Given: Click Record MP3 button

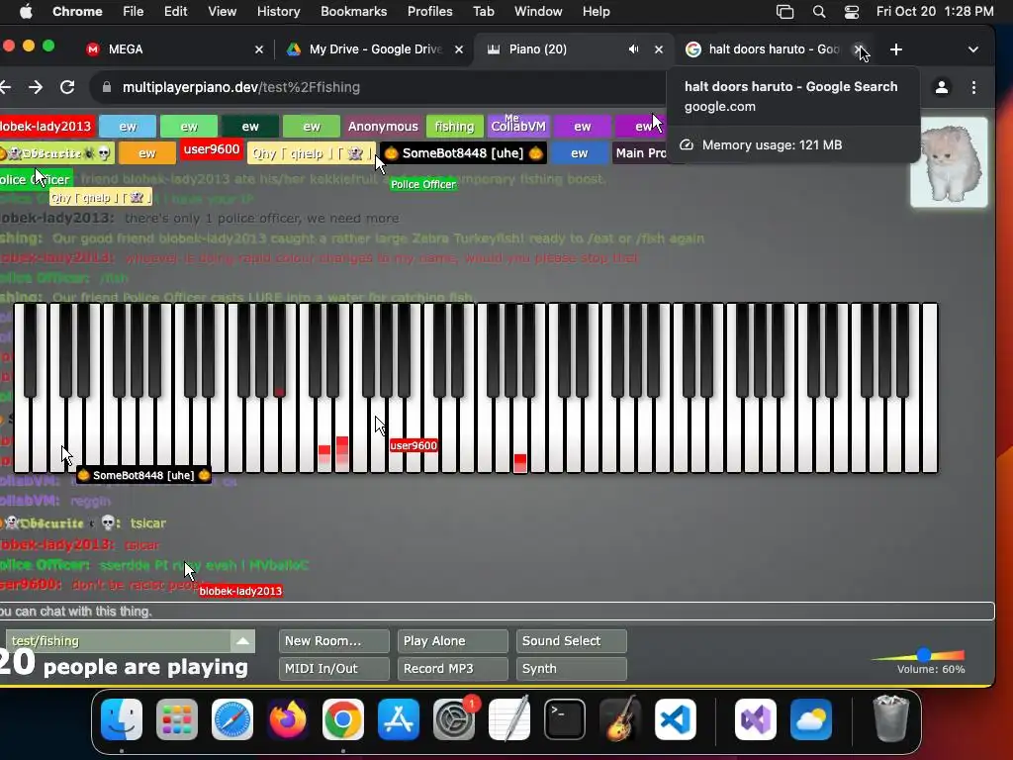Looking at the screenshot, I should point(453,669).
